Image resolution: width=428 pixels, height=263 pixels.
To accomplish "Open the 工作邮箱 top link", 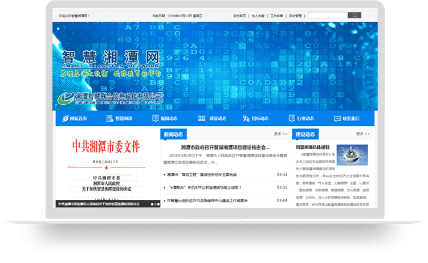I will click(x=276, y=16).
